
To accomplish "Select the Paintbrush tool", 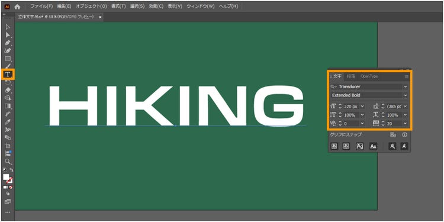I will click(x=8, y=66).
